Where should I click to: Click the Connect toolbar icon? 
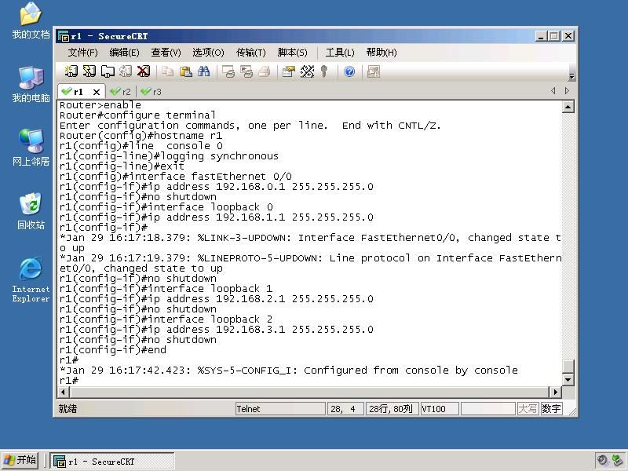tap(71, 71)
